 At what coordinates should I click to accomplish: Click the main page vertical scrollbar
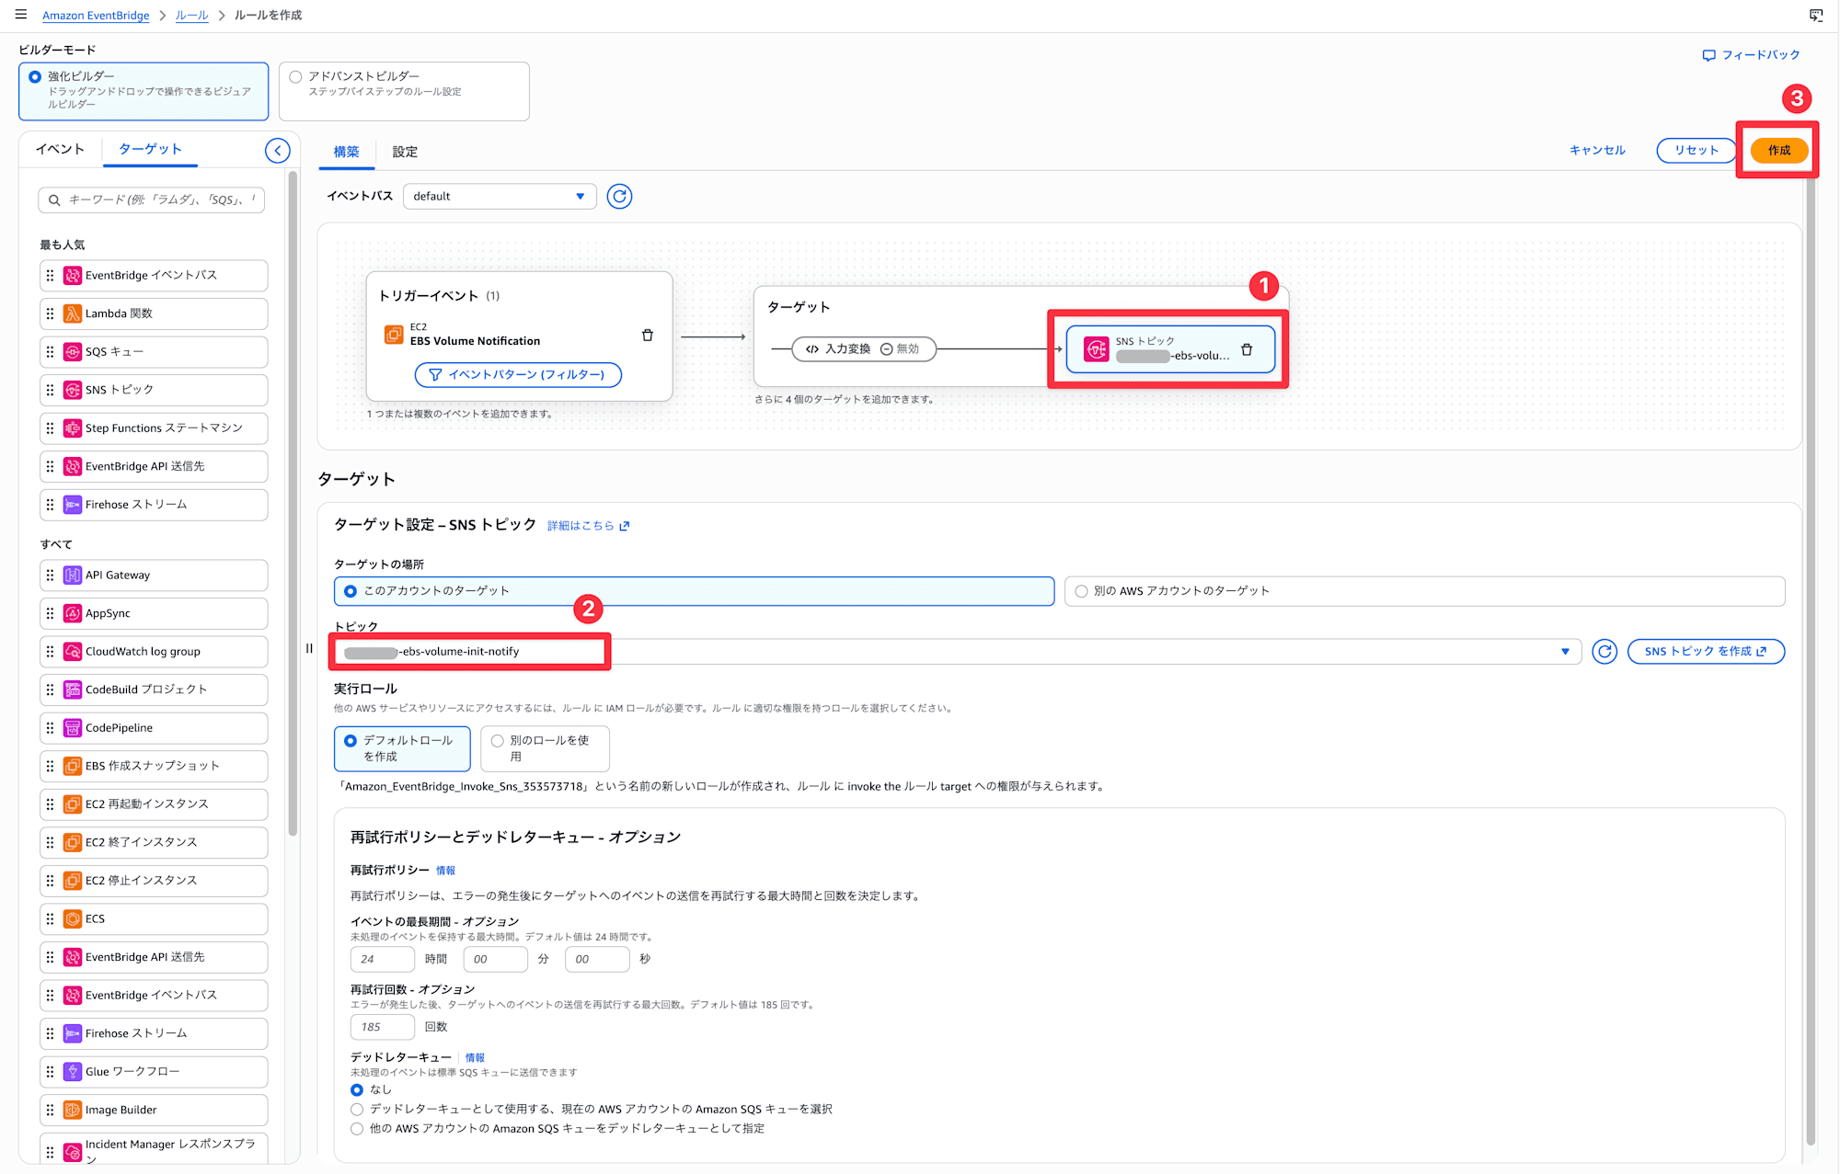(1811, 662)
